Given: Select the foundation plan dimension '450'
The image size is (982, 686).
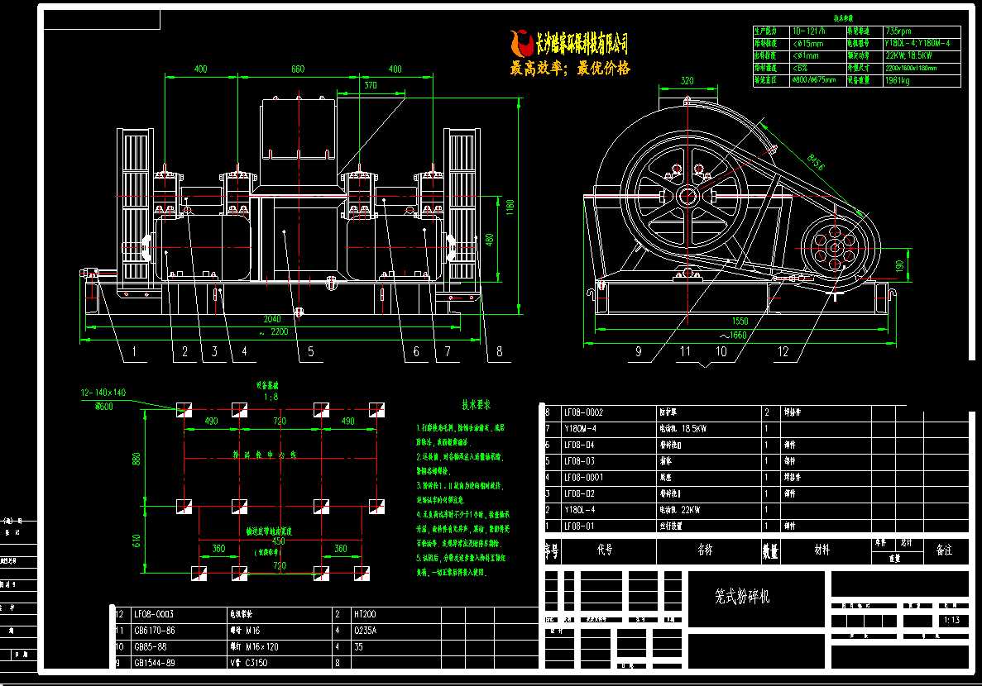Looking at the screenshot, I should [279, 541].
